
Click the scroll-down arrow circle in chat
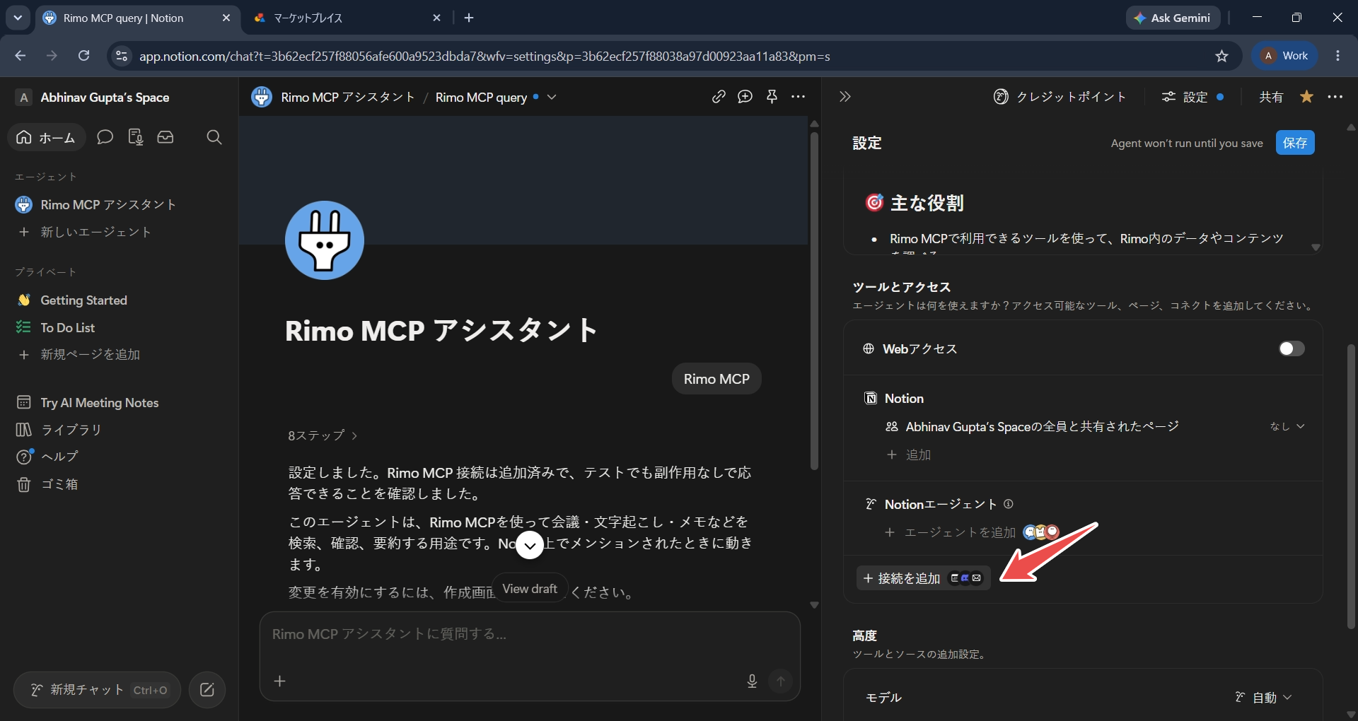[x=530, y=545]
